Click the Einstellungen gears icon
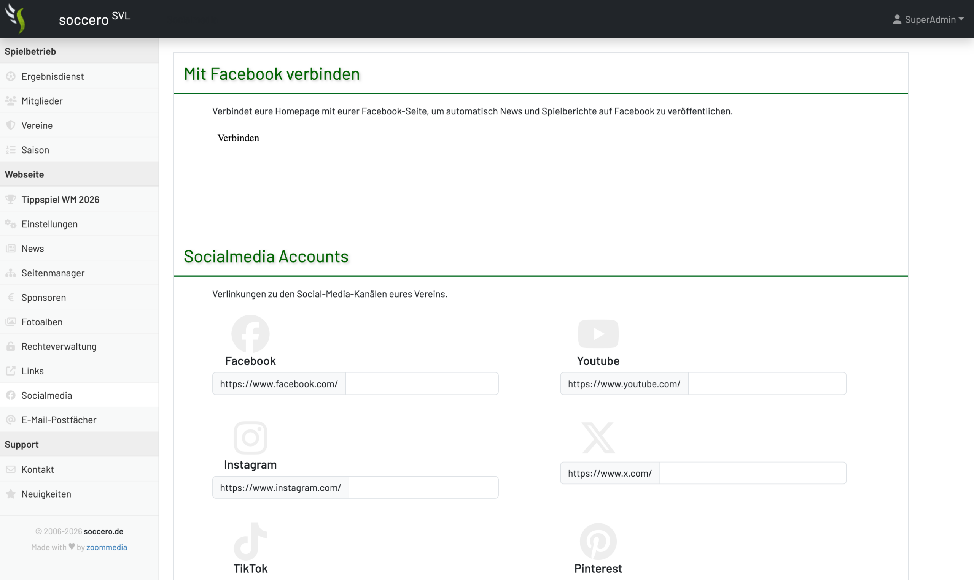 tap(11, 224)
